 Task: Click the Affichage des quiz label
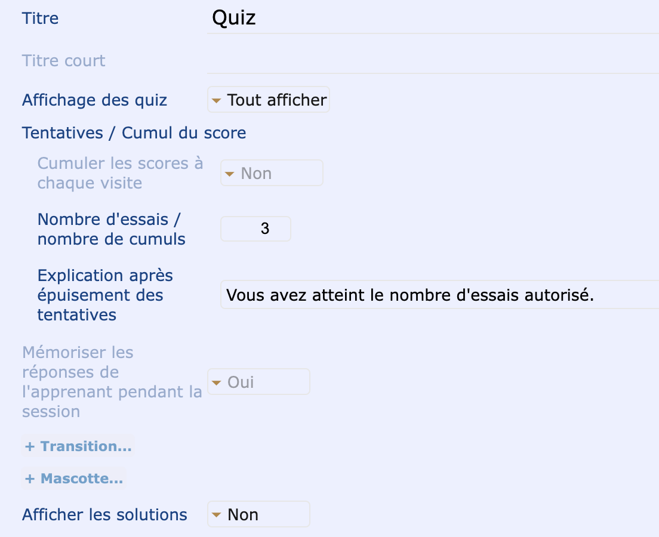click(94, 100)
